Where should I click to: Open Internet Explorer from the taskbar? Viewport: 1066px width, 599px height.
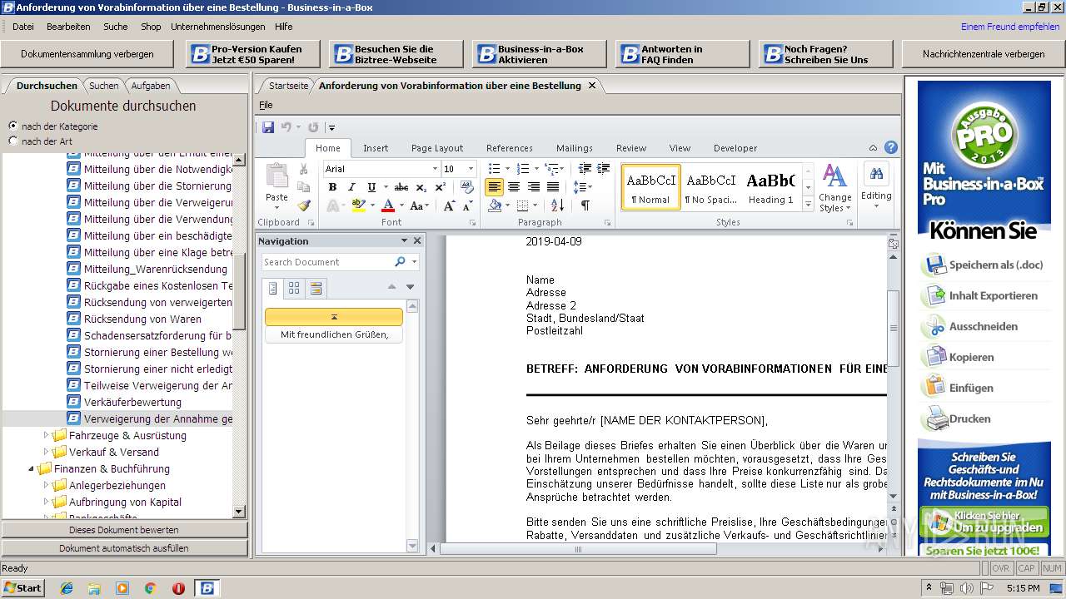click(x=66, y=588)
